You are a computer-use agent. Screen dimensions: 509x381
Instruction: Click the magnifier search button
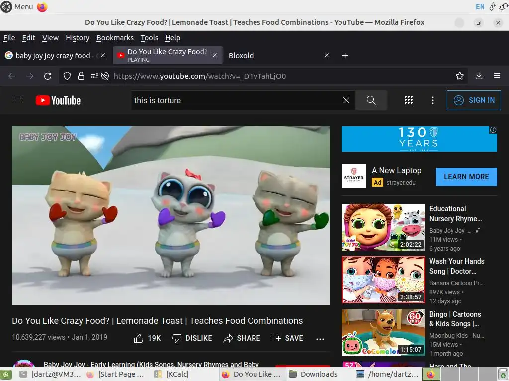coord(371,100)
